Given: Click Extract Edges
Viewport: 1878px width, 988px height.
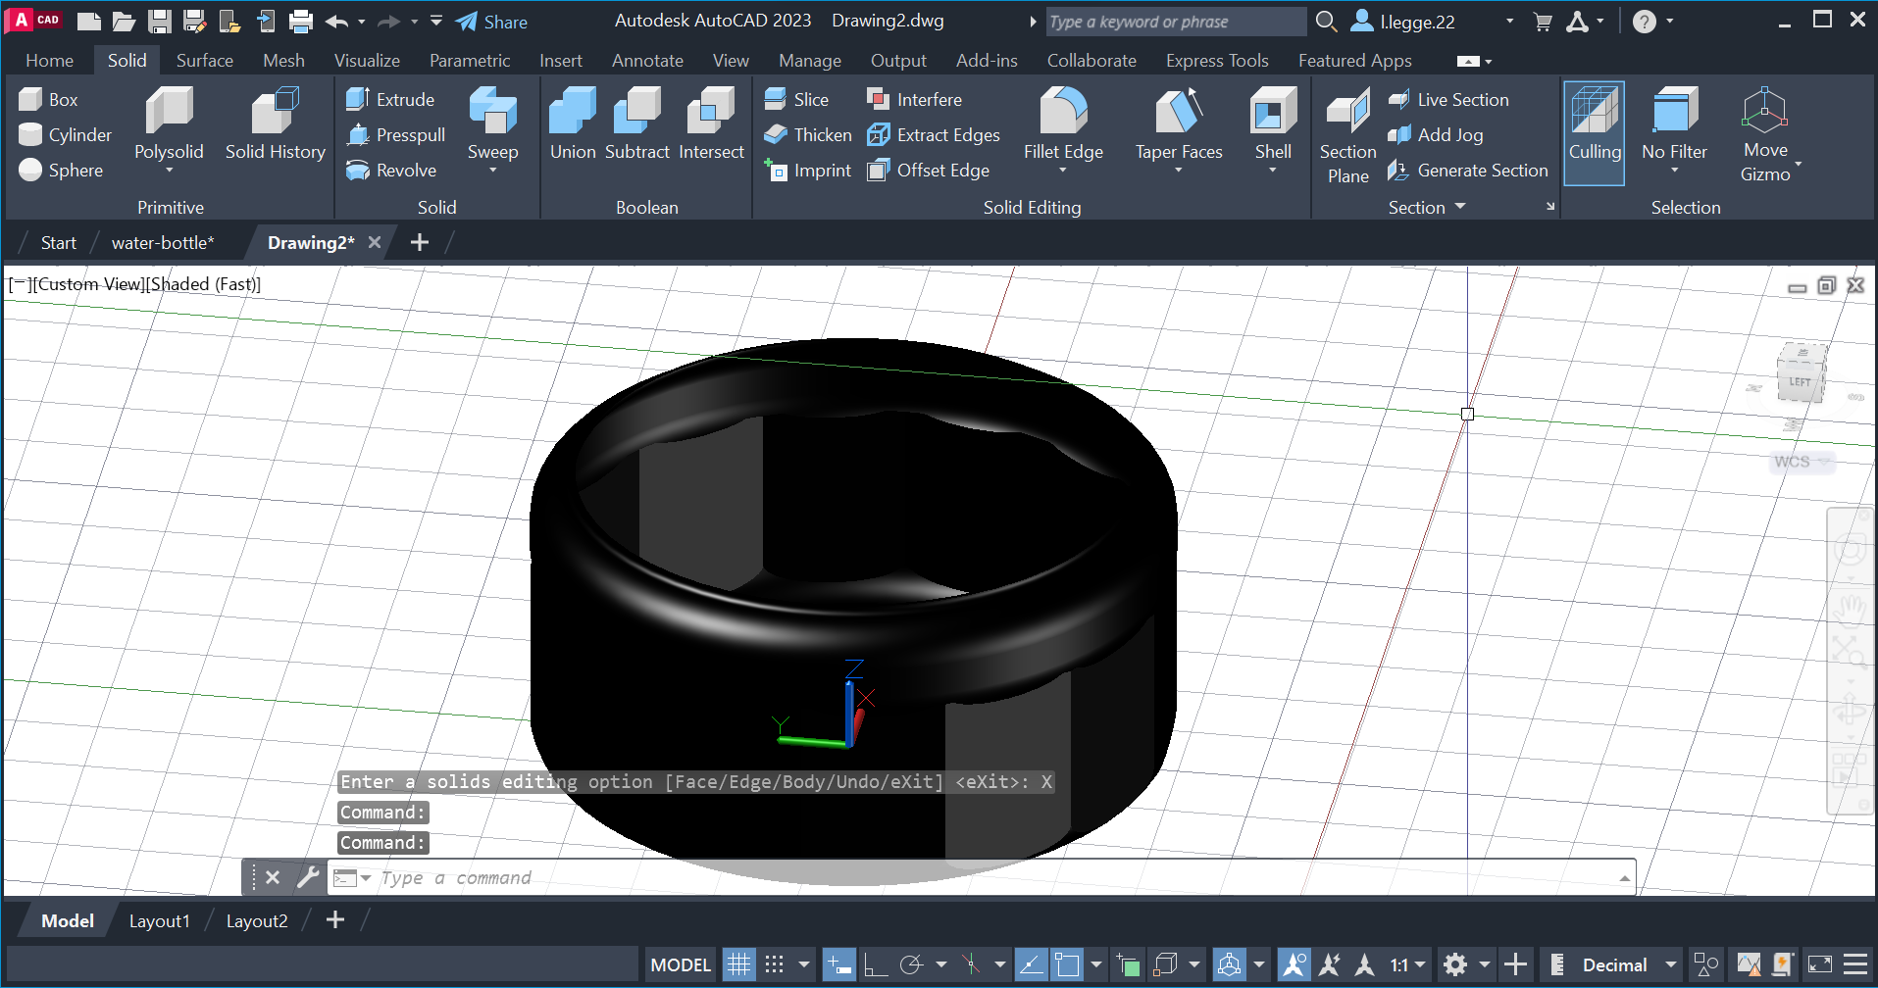Looking at the screenshot, I should coord(934,134).
